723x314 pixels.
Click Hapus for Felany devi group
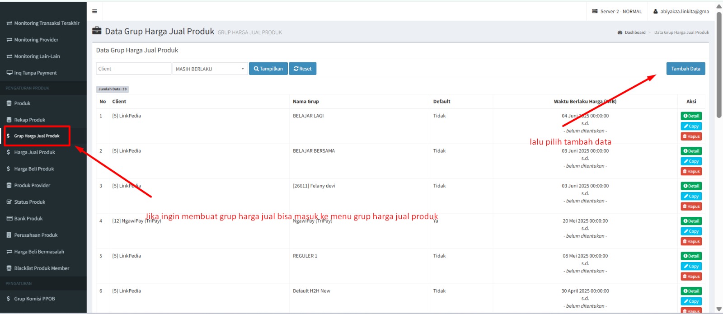click(691, 206)
